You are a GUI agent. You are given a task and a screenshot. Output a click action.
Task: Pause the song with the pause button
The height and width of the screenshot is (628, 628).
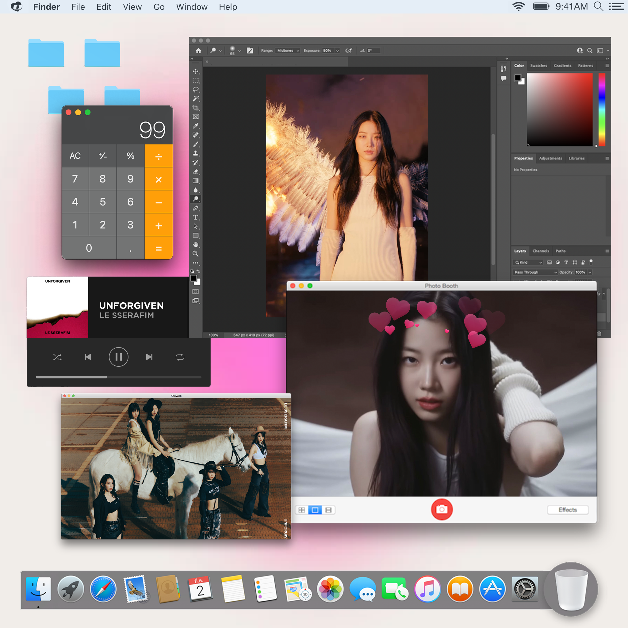118,357
